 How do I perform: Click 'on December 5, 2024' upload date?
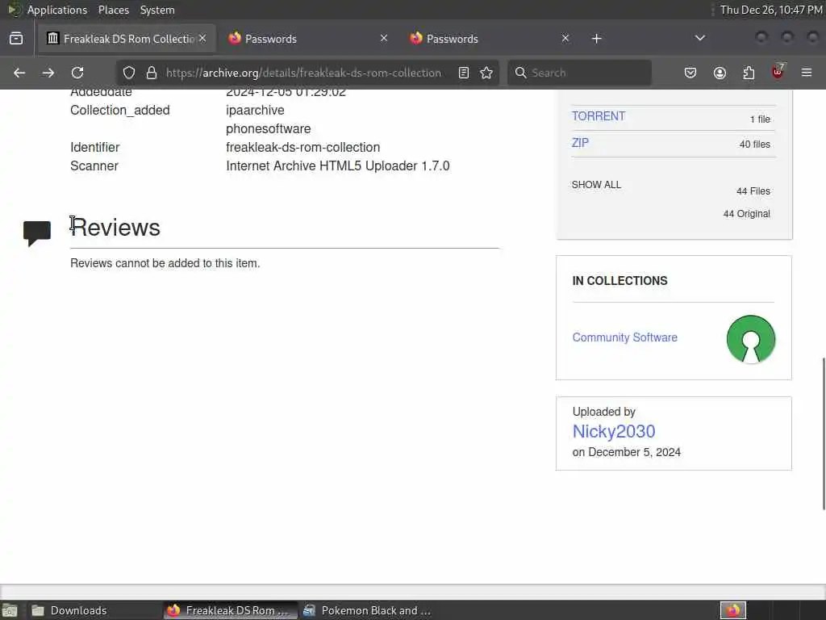point(626,452)
